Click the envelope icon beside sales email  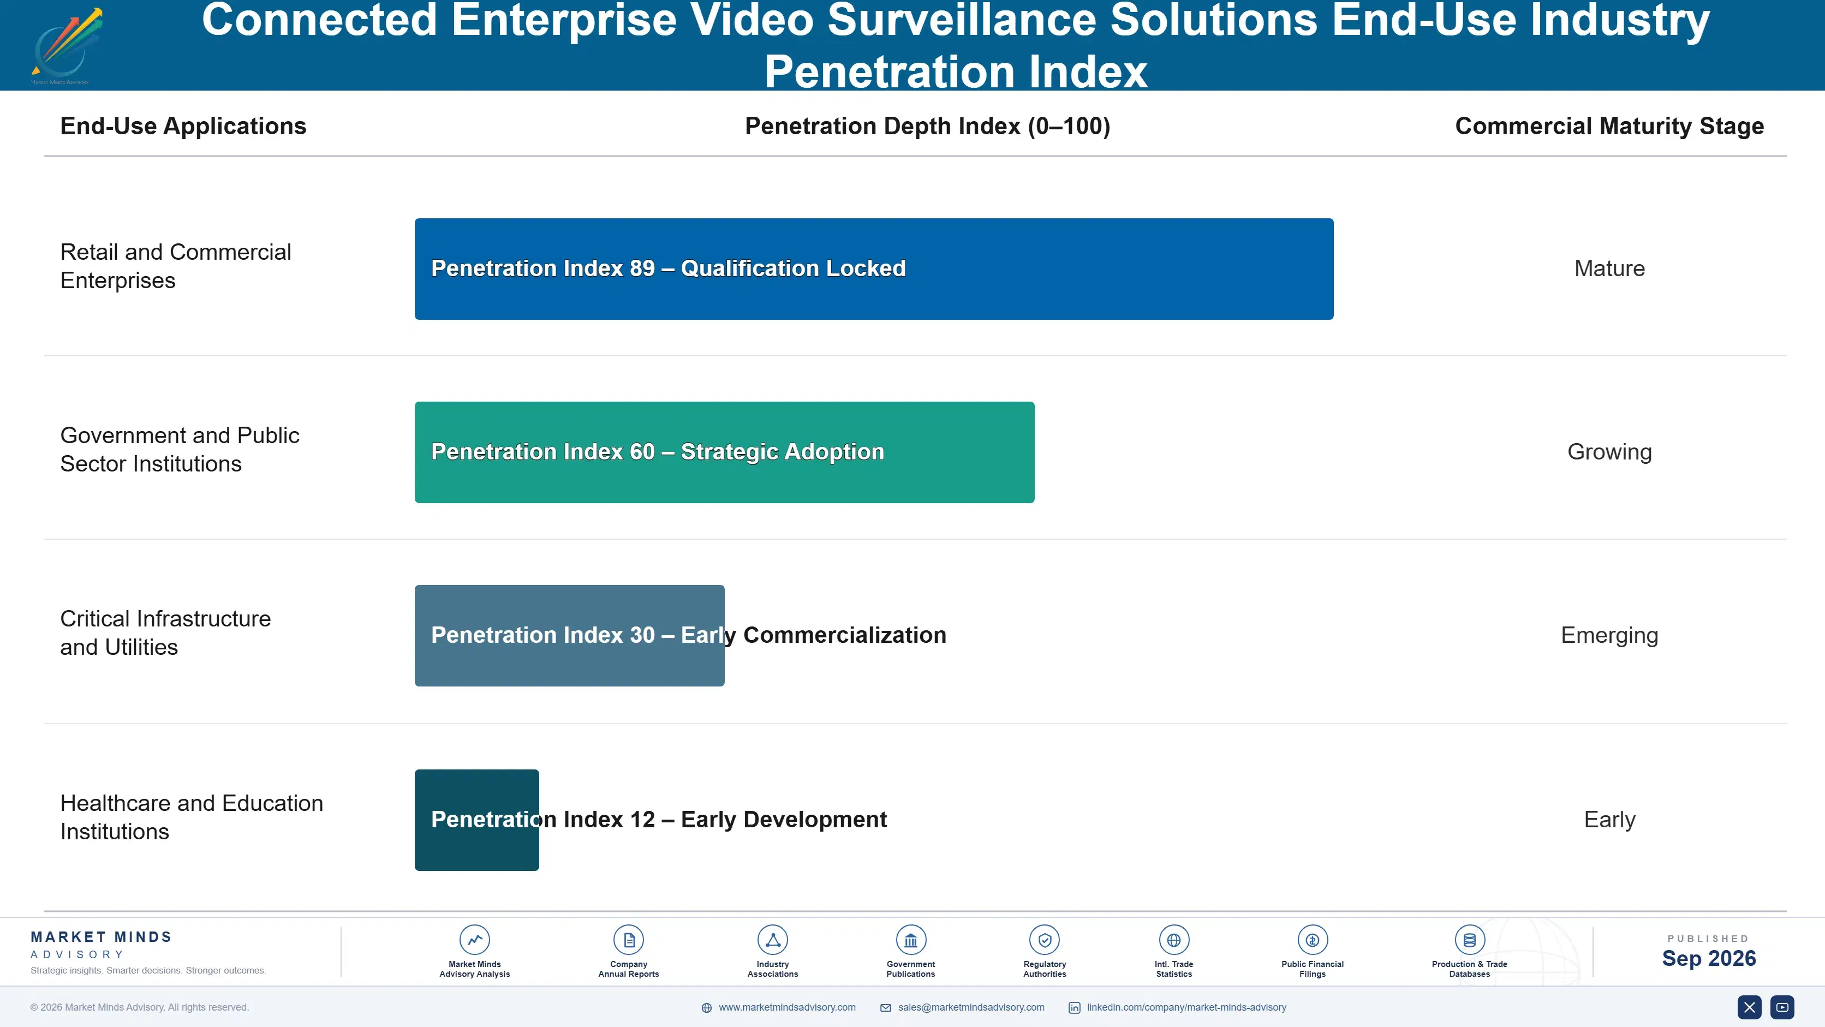886,1008
